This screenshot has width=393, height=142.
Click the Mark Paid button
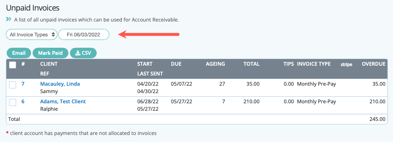pyautogui.click(x=50, y=53)
